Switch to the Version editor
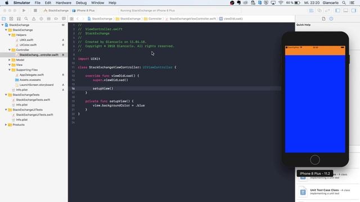 (x=327, y=11)
